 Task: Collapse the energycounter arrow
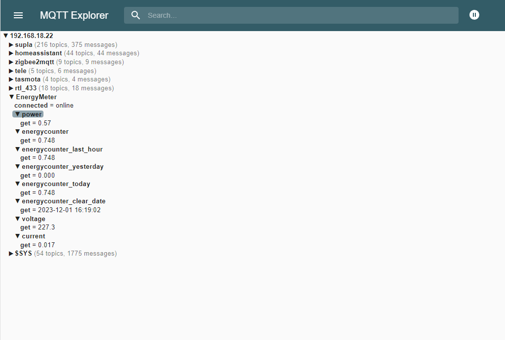(x=18, y=132)
